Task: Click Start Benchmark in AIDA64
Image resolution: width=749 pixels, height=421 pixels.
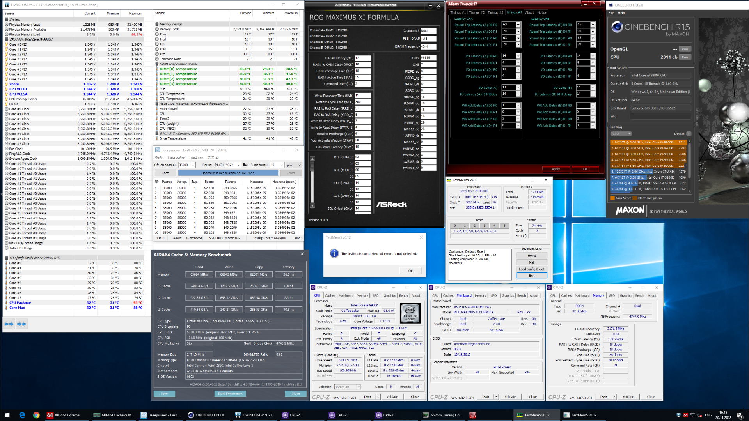Action: [230, 394]
